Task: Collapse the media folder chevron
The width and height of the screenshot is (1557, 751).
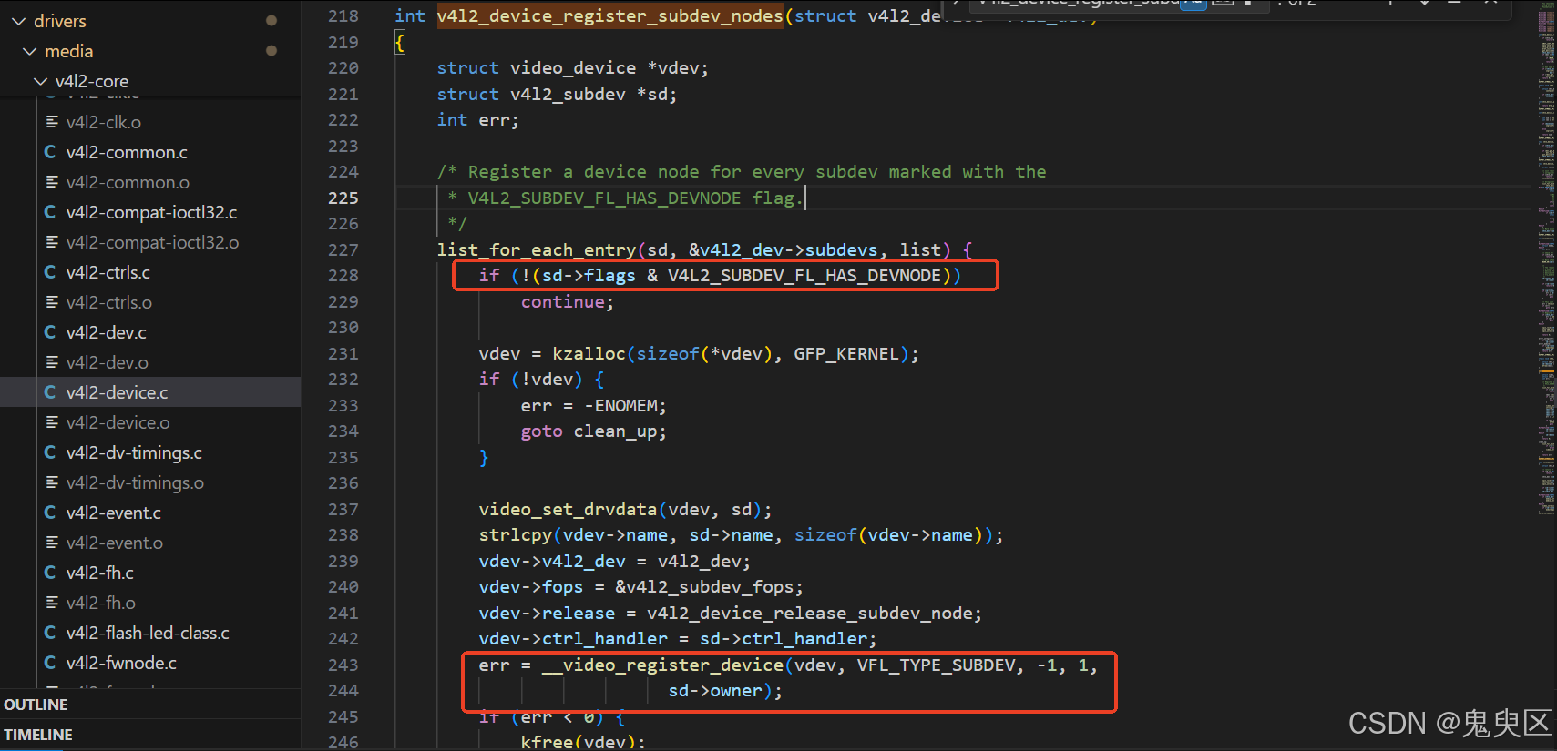Action: click(29, 51)
